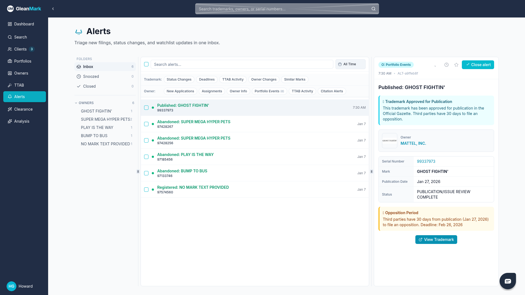525x295 pixels.
Task: Open the MATTEL, INC. owner link
Action: pos(413,143)
